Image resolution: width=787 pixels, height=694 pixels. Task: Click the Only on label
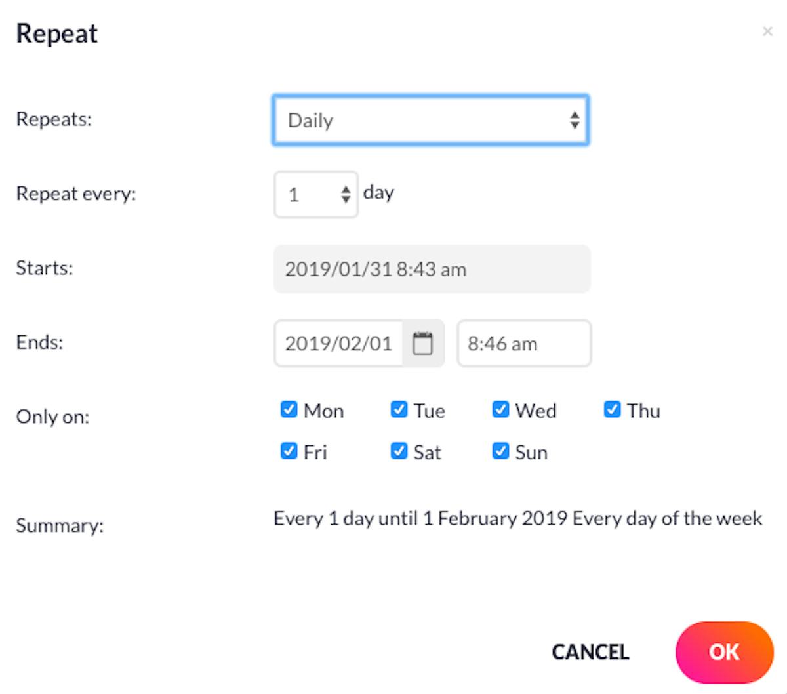[x=52, y=417]
